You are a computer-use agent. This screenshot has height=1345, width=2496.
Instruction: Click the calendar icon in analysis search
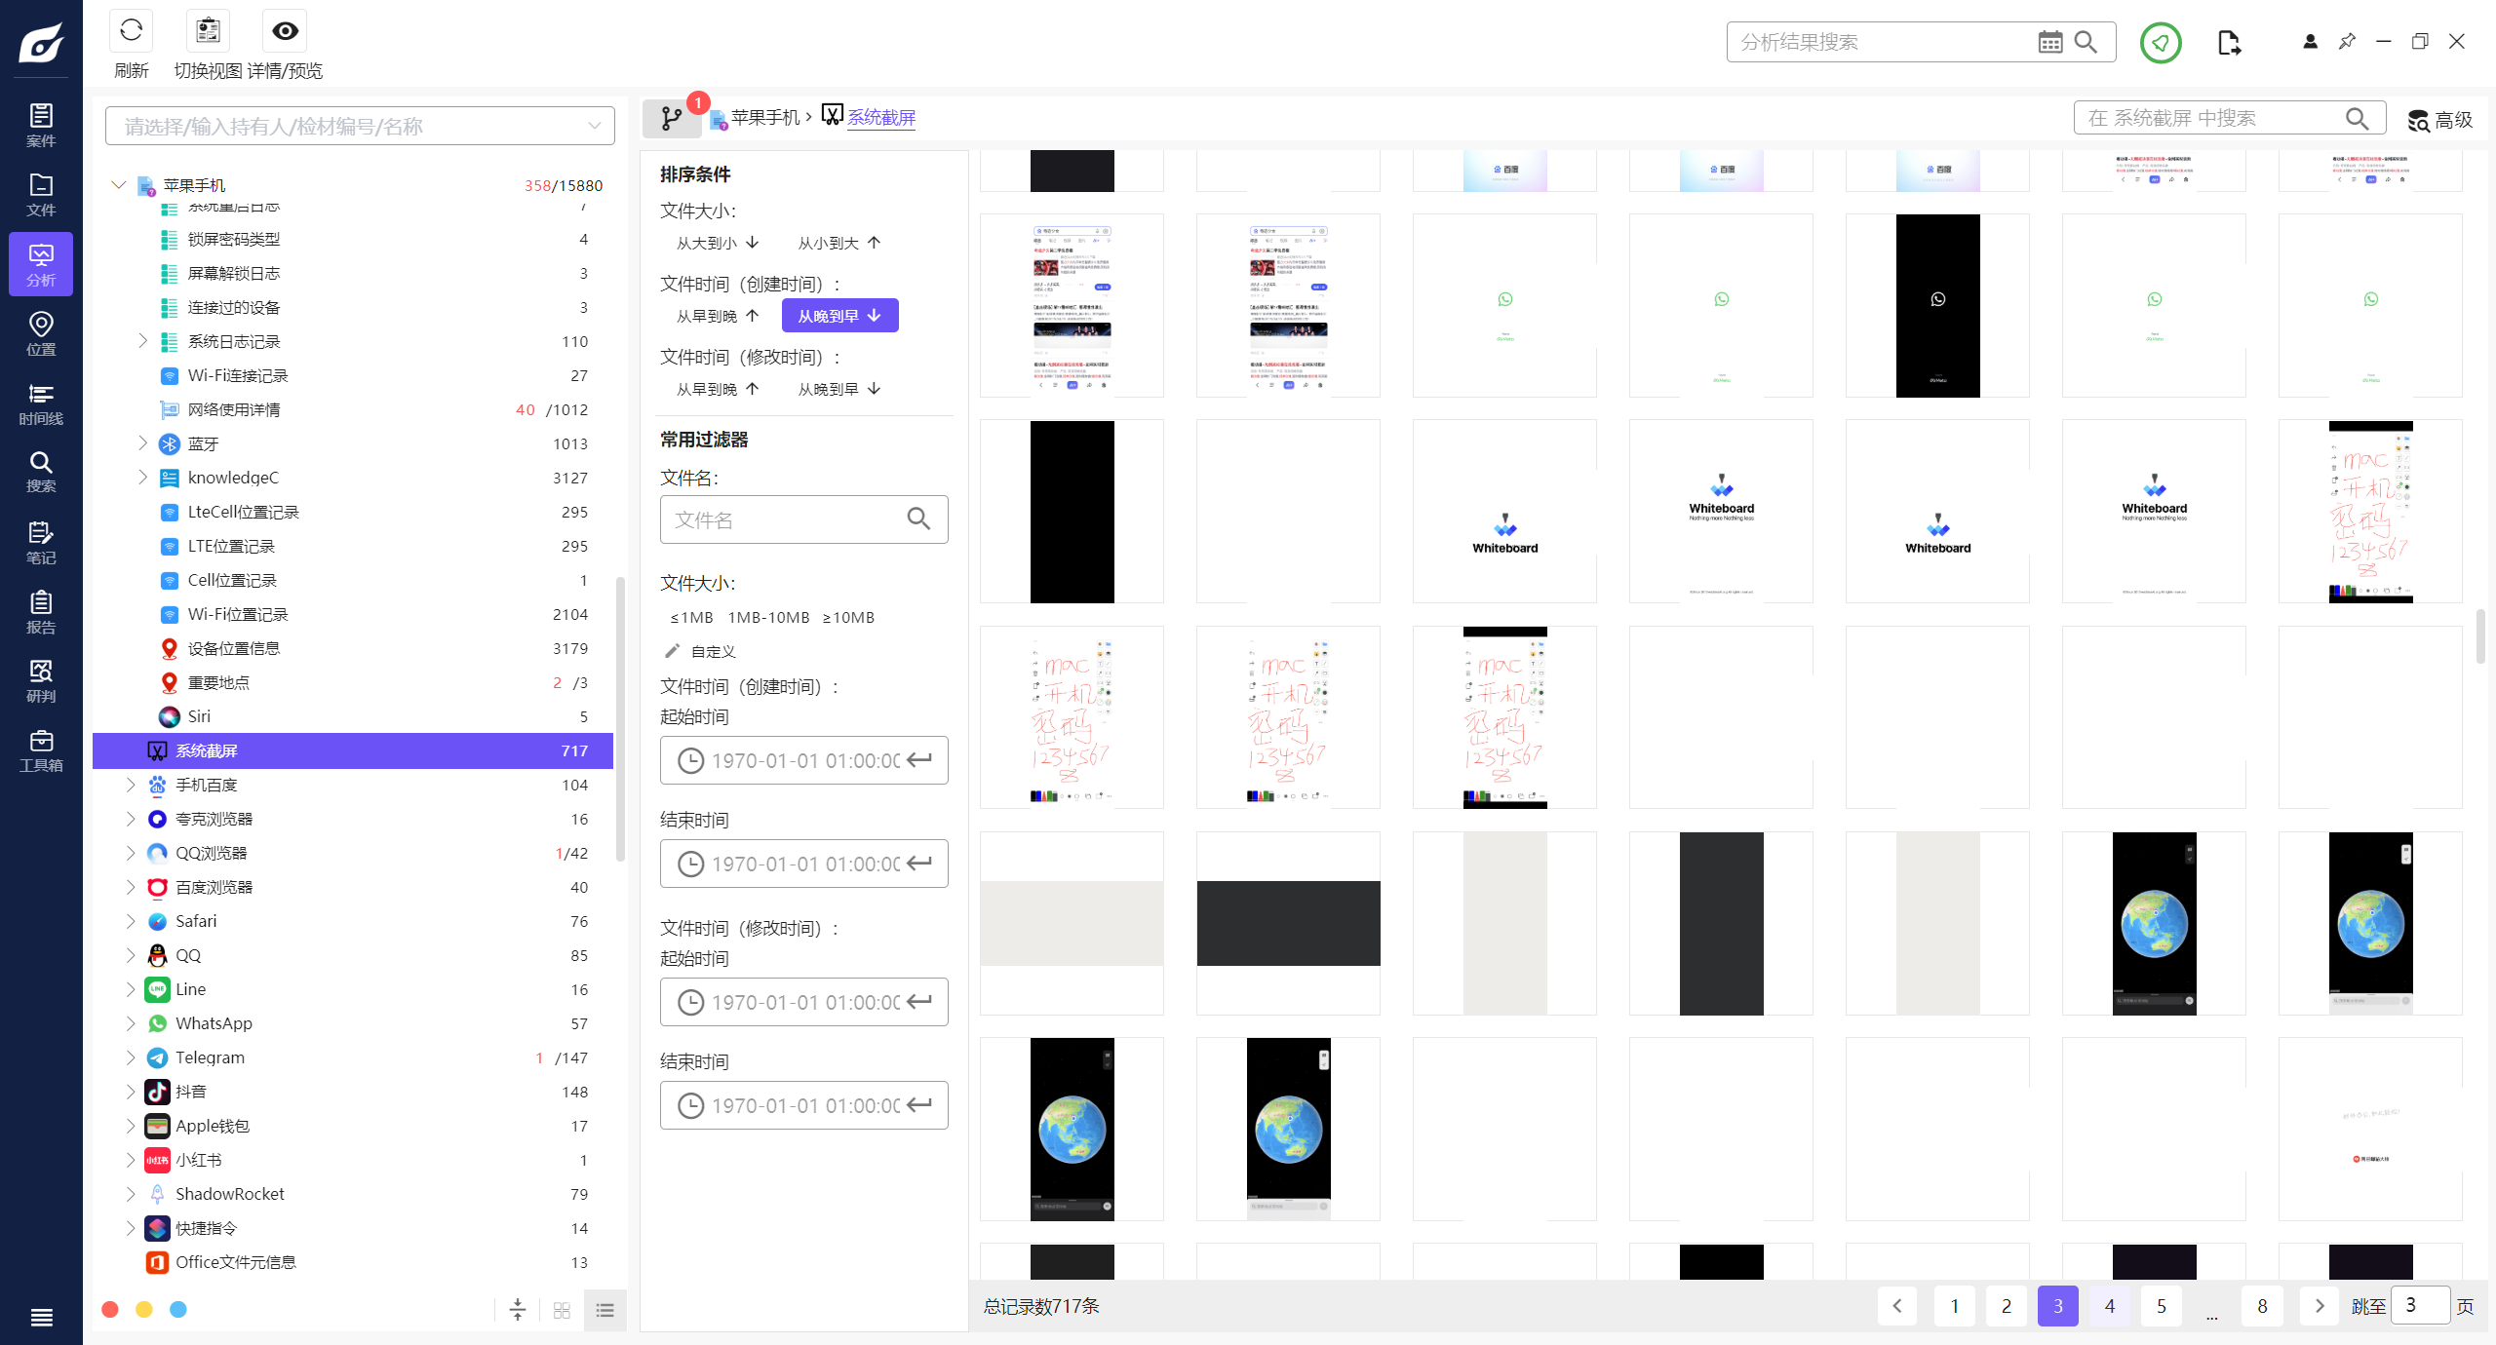2049,42
